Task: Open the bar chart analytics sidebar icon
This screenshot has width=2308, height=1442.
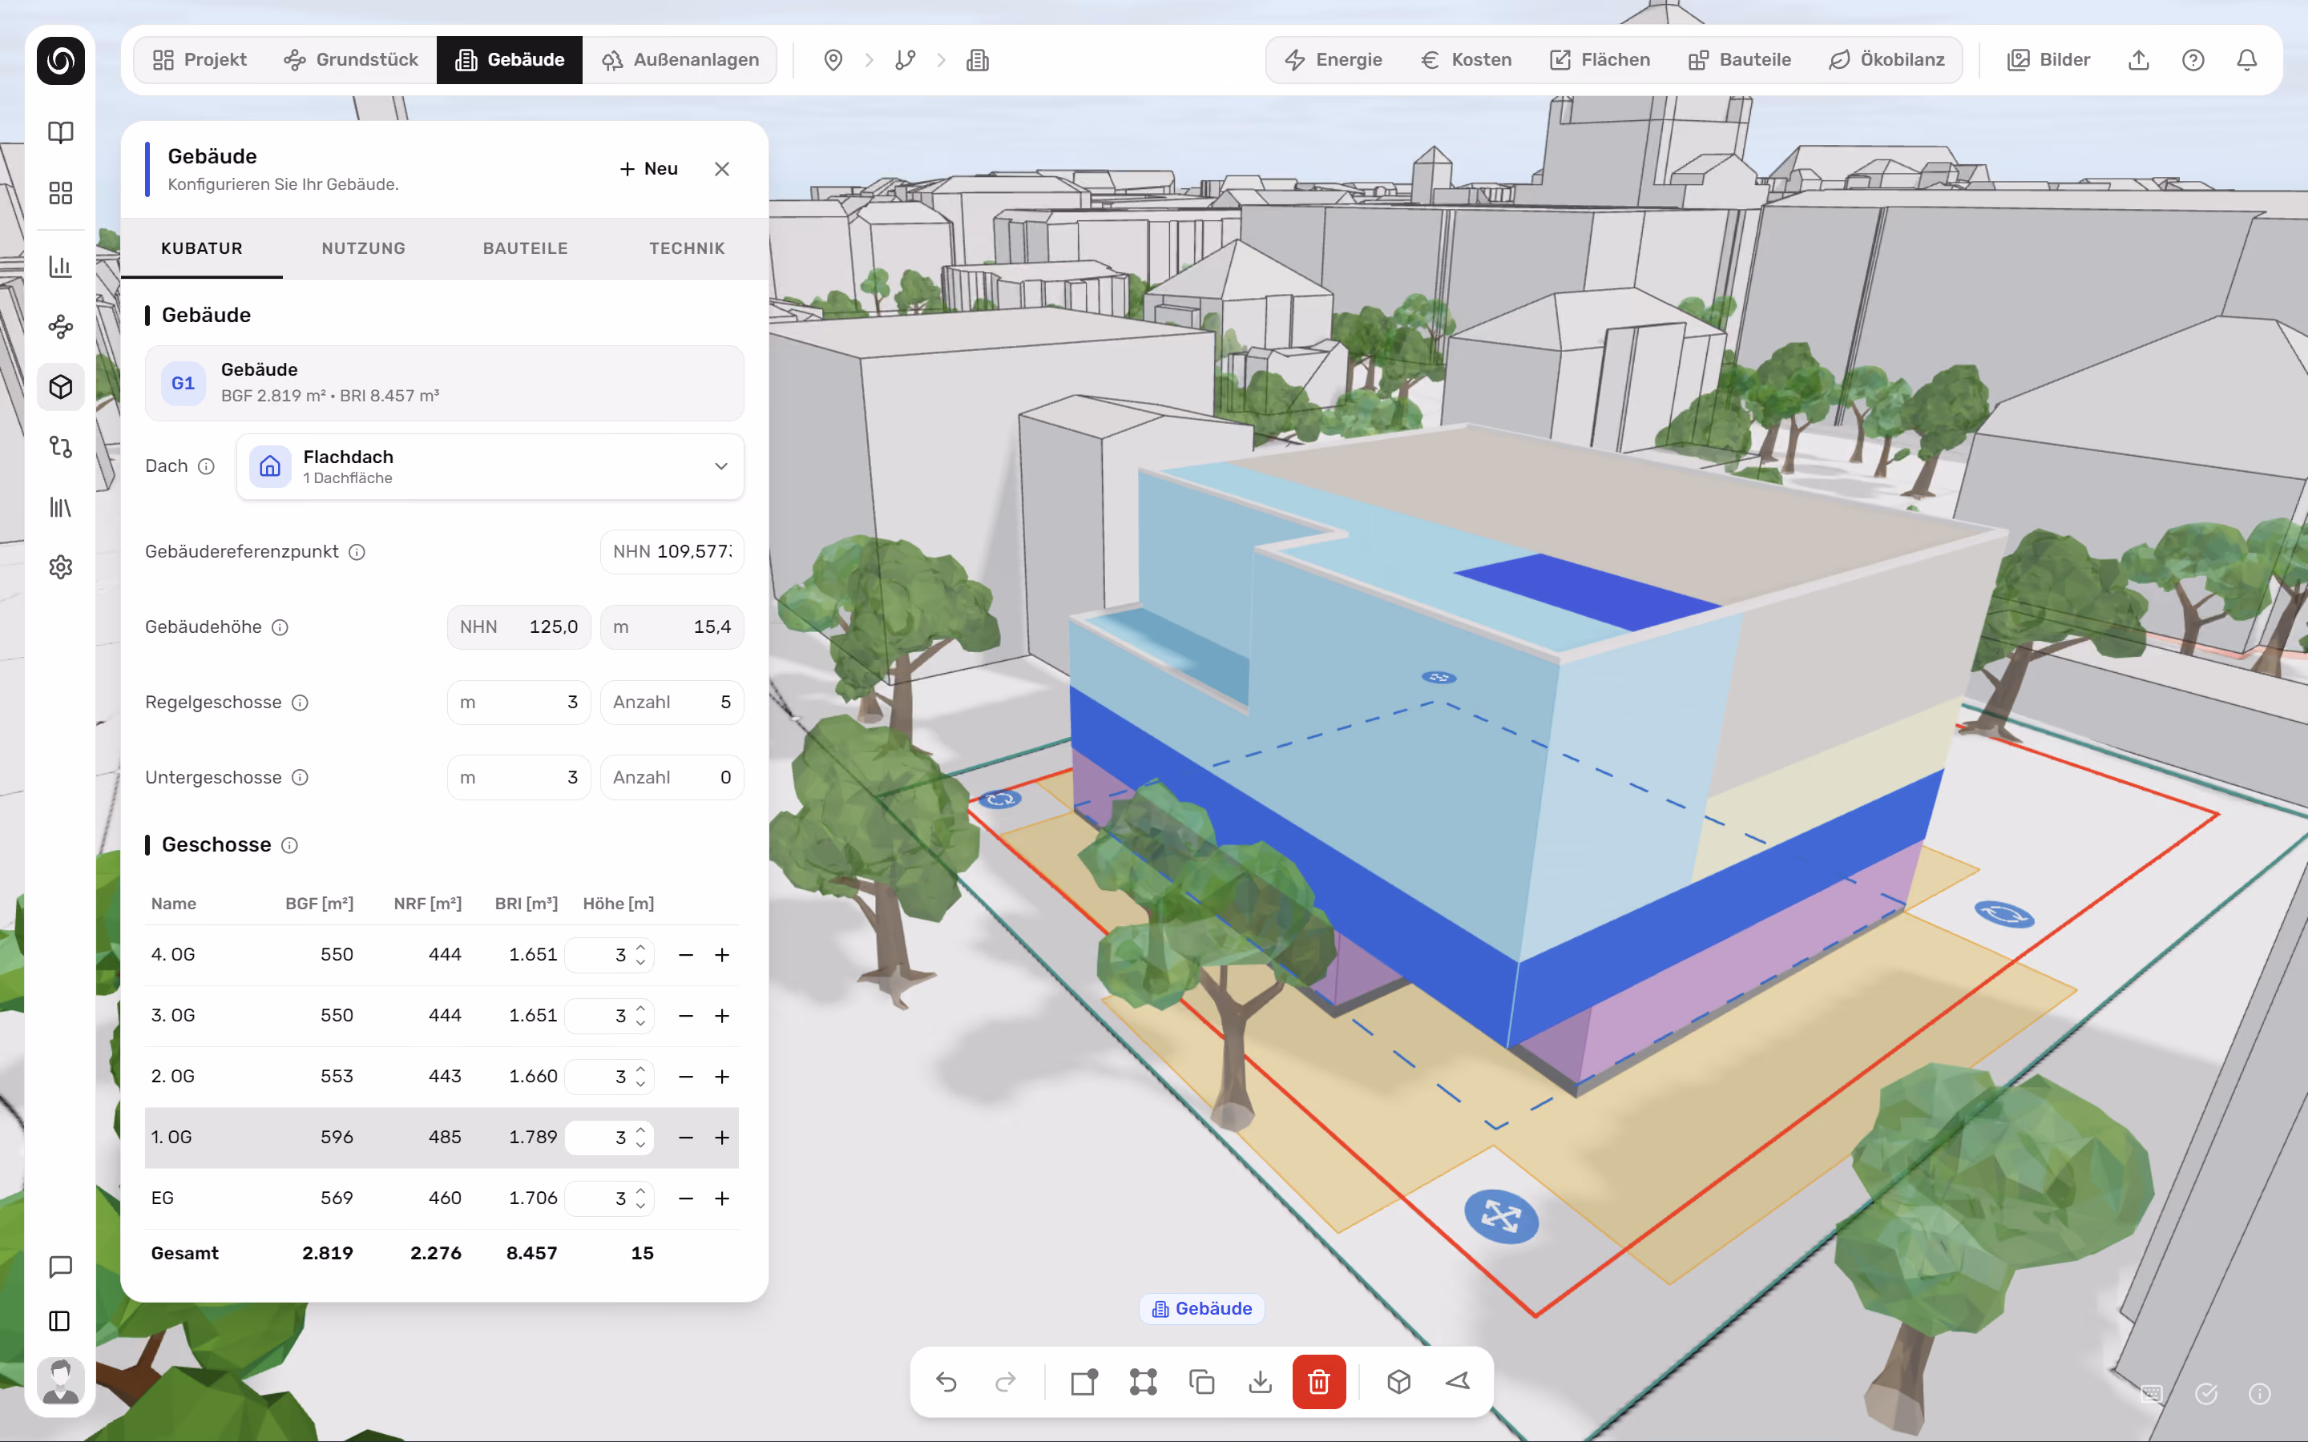Action: click(60, 266)
